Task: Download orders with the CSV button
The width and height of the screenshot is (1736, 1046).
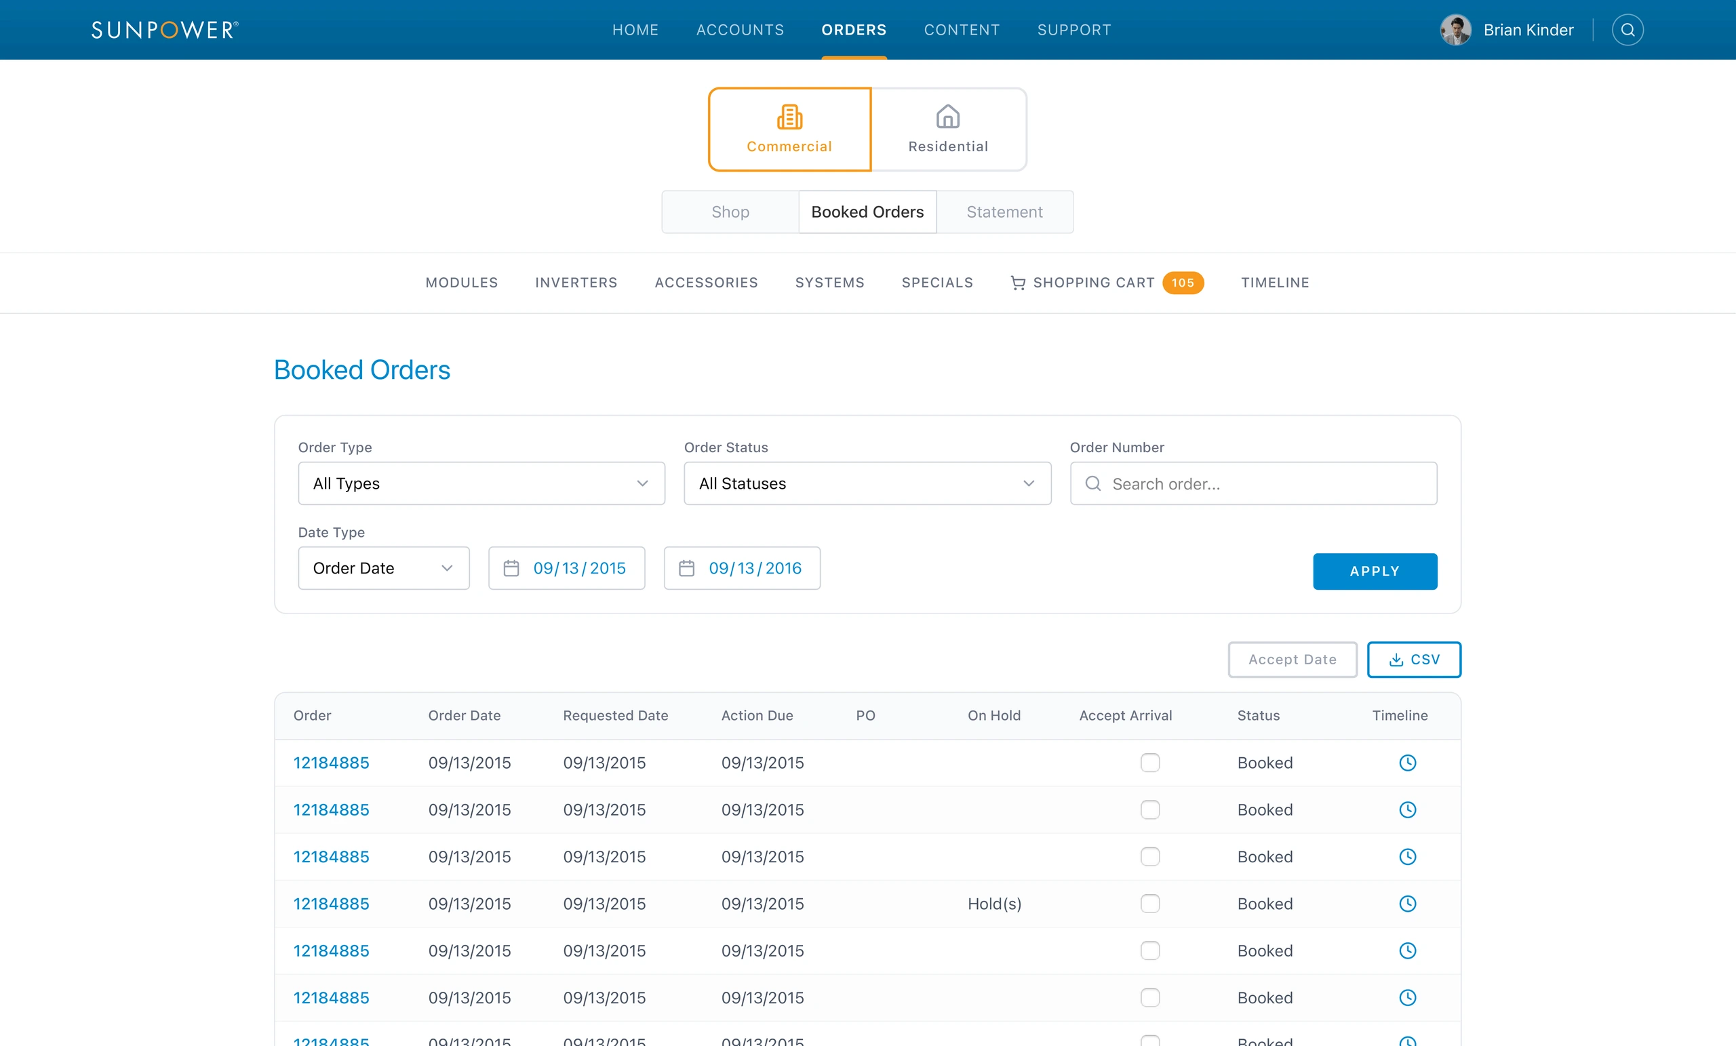Action: (x=1414, y=660)
